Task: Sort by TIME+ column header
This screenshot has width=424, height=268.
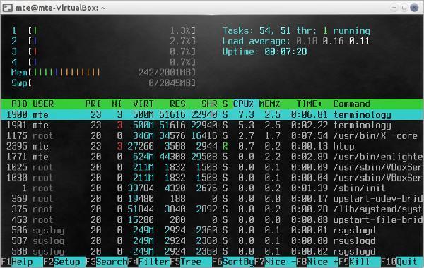Action: tap(310, 104)
